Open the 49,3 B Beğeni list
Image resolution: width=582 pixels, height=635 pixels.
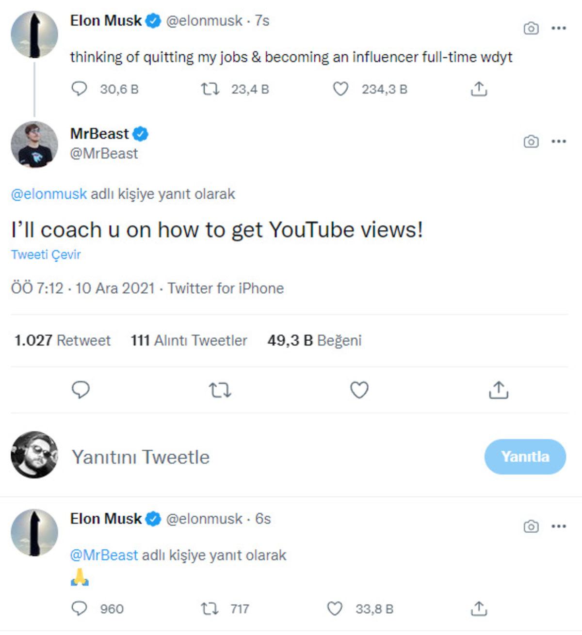pos(314,340)
